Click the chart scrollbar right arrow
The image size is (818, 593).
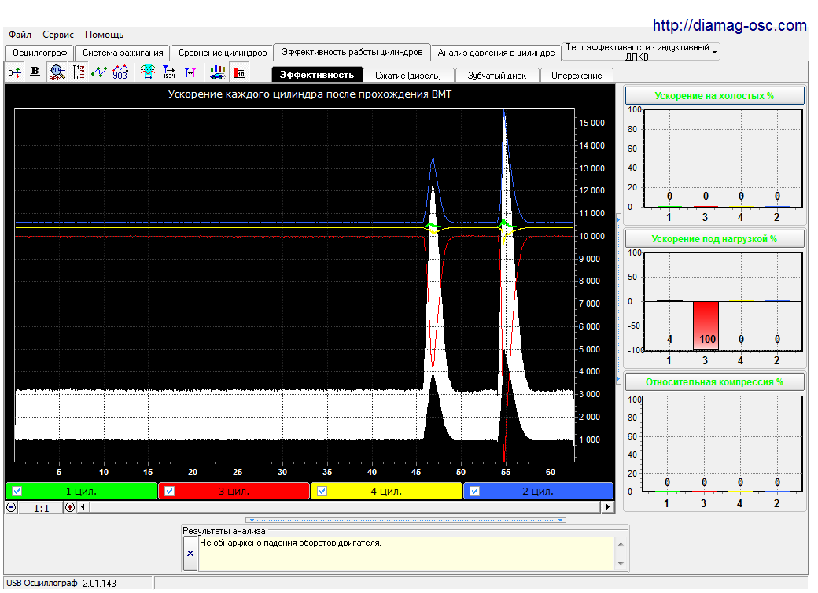click(607, 507)
